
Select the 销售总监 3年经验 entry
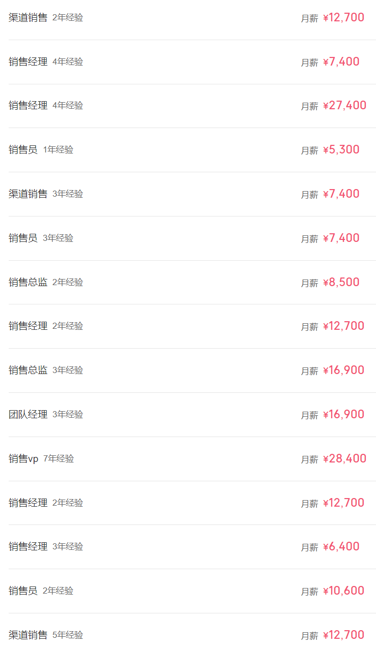click(28, 370)
